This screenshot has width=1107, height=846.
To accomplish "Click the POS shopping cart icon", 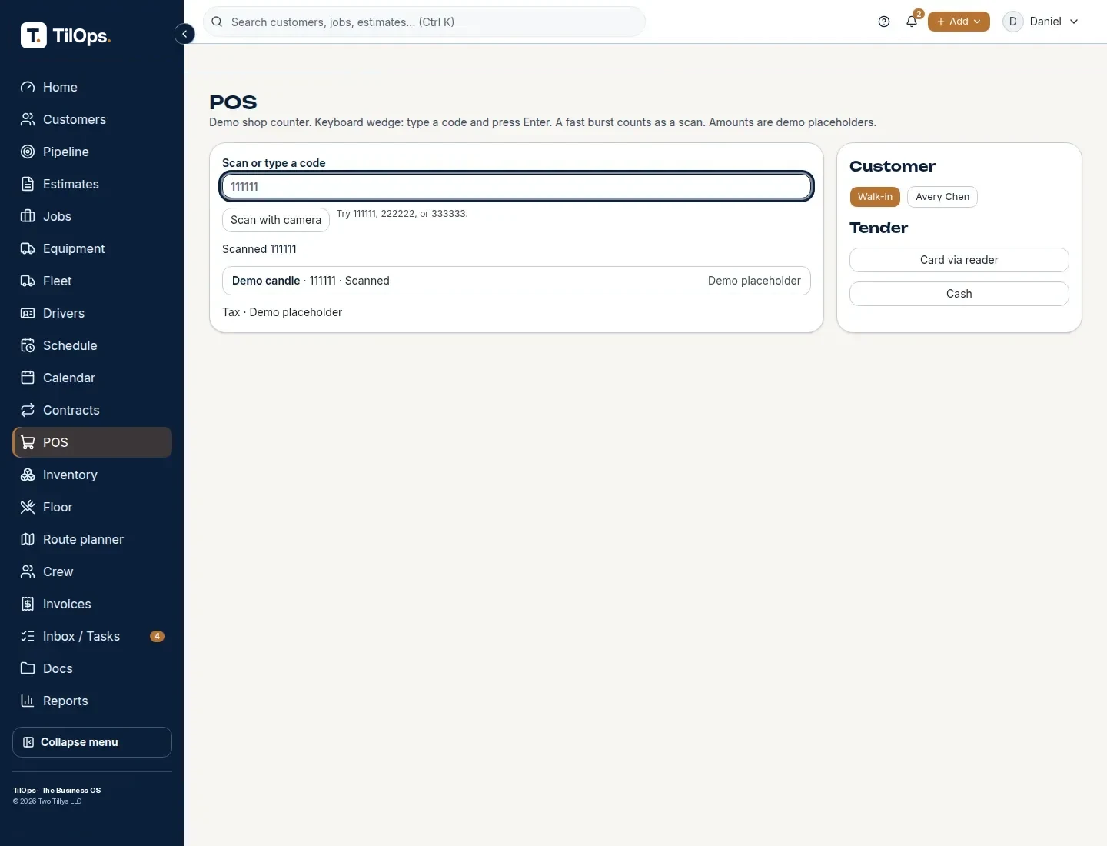I will (28, 442).
